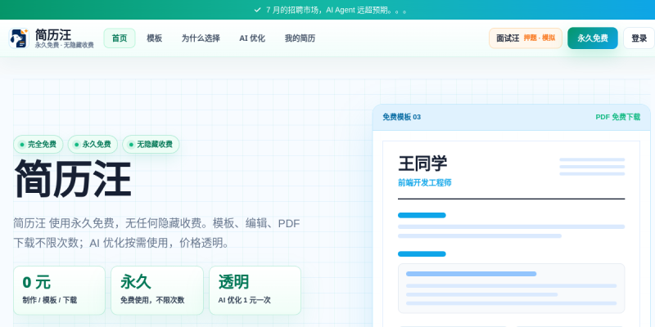Click the 面试汪 押题·模拟 button
The width and height of the screenshot is (655, 327).
point(526,38)
